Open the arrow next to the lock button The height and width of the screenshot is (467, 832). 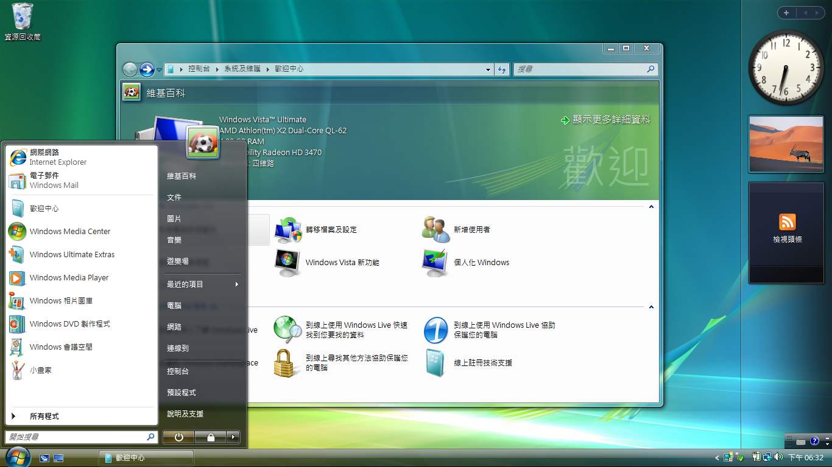(x=231, y=437)
